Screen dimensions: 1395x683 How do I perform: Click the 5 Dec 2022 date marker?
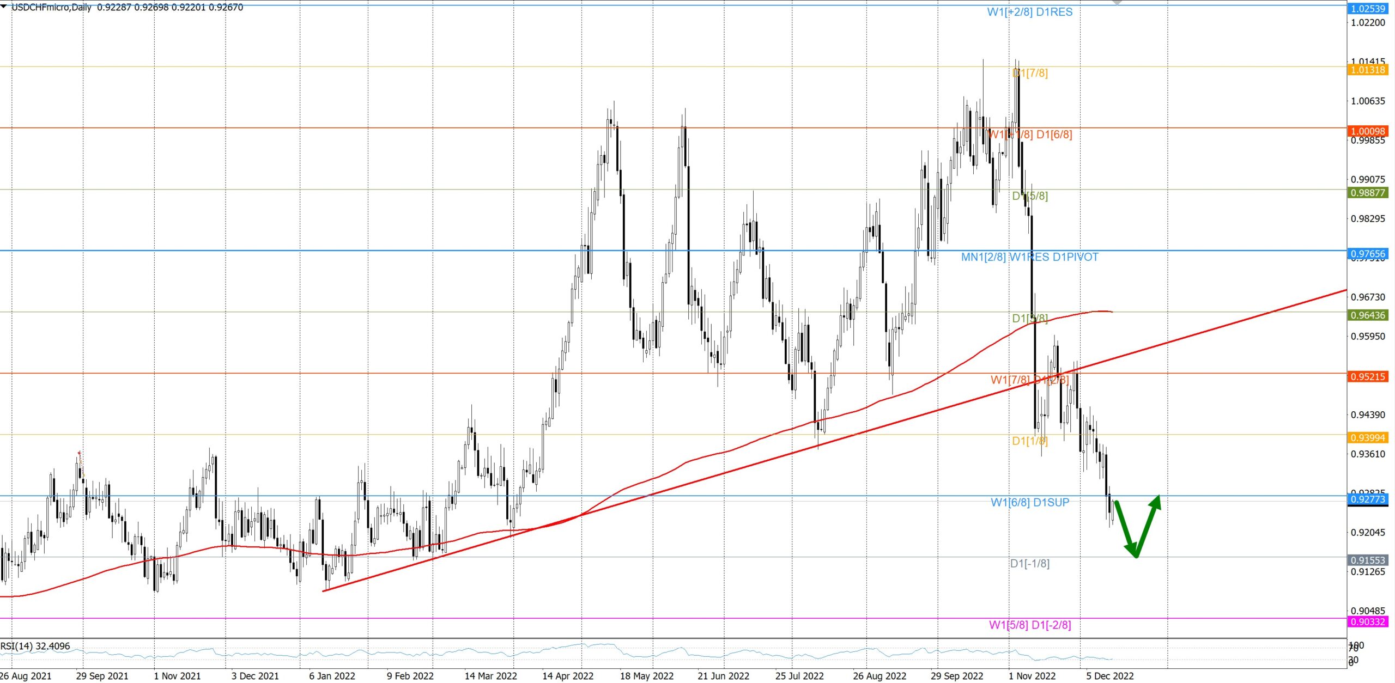tap(1109, 676)
